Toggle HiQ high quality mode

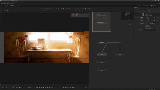(x=63, y=87)
